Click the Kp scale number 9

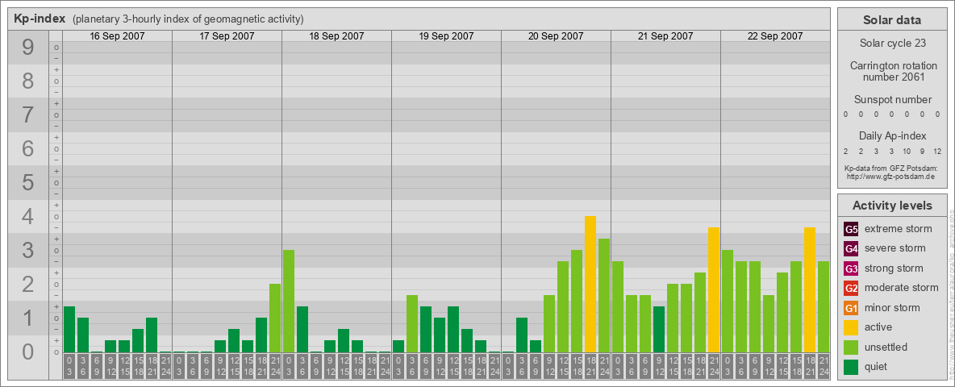(x=28, y=48)
